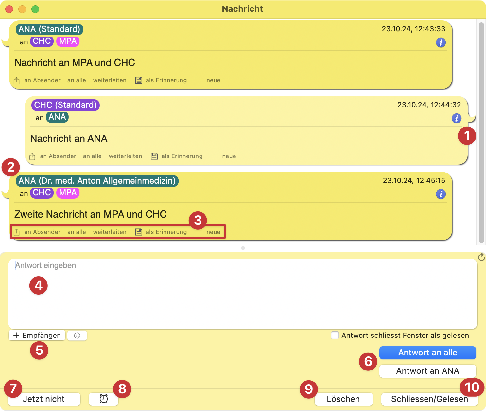Open info for 12:45:15 message
The width and height of the screenshot is (486, 411).
(441, 194)
